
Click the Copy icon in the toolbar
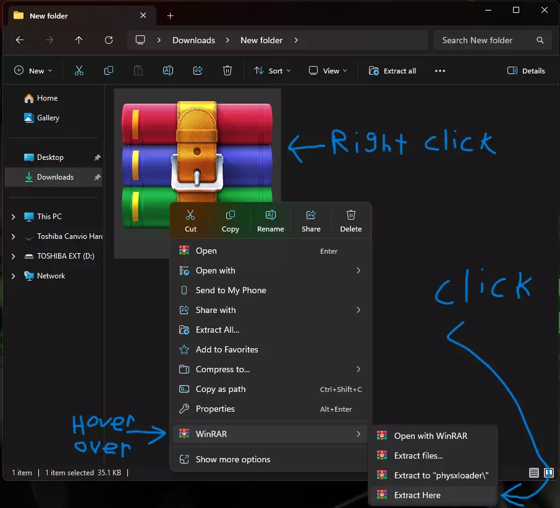pos(109,70)
